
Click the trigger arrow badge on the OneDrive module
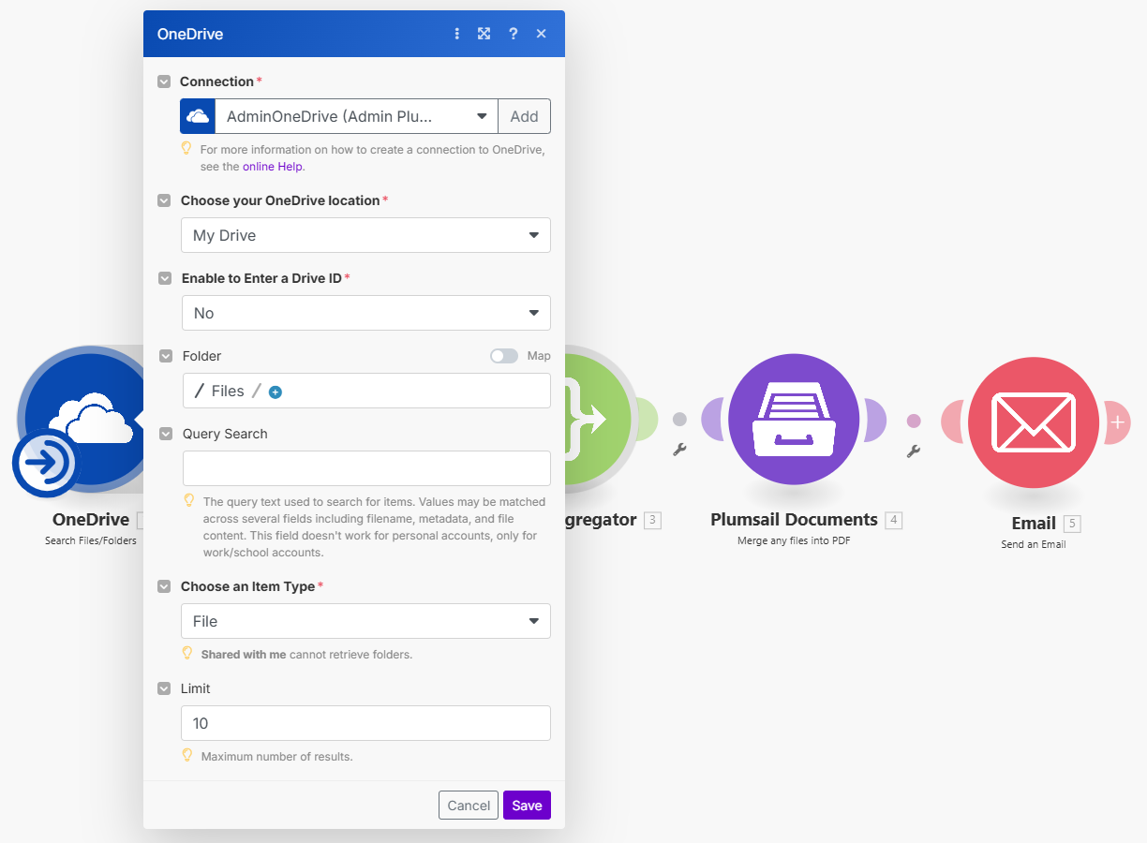pos(45,463)
